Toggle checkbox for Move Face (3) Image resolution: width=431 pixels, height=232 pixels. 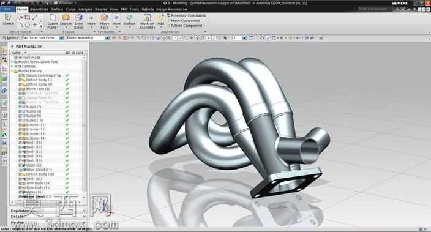20,89
